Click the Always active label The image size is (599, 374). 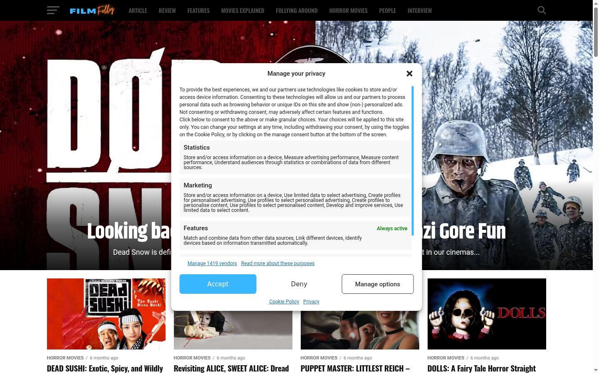(x=392, y=229)
